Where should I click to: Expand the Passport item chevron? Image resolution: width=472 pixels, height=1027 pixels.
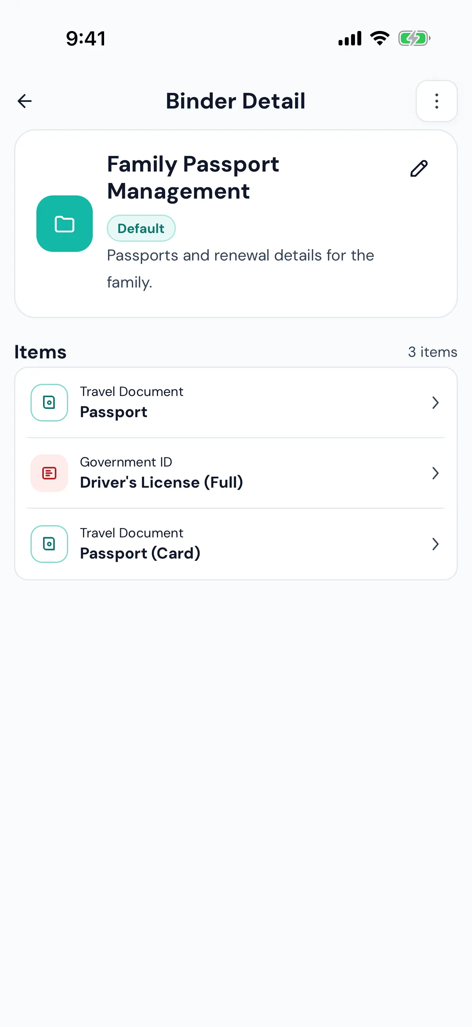(x=435, y=402)
